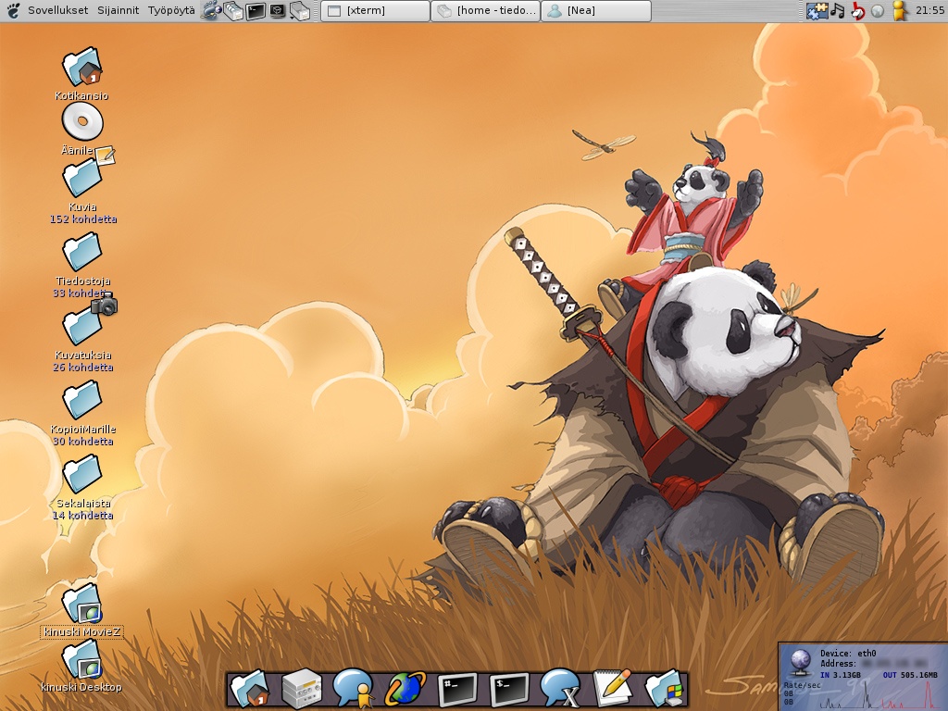
Task: Switch to the [home - tiedo... window
Action: click(485, 10)
